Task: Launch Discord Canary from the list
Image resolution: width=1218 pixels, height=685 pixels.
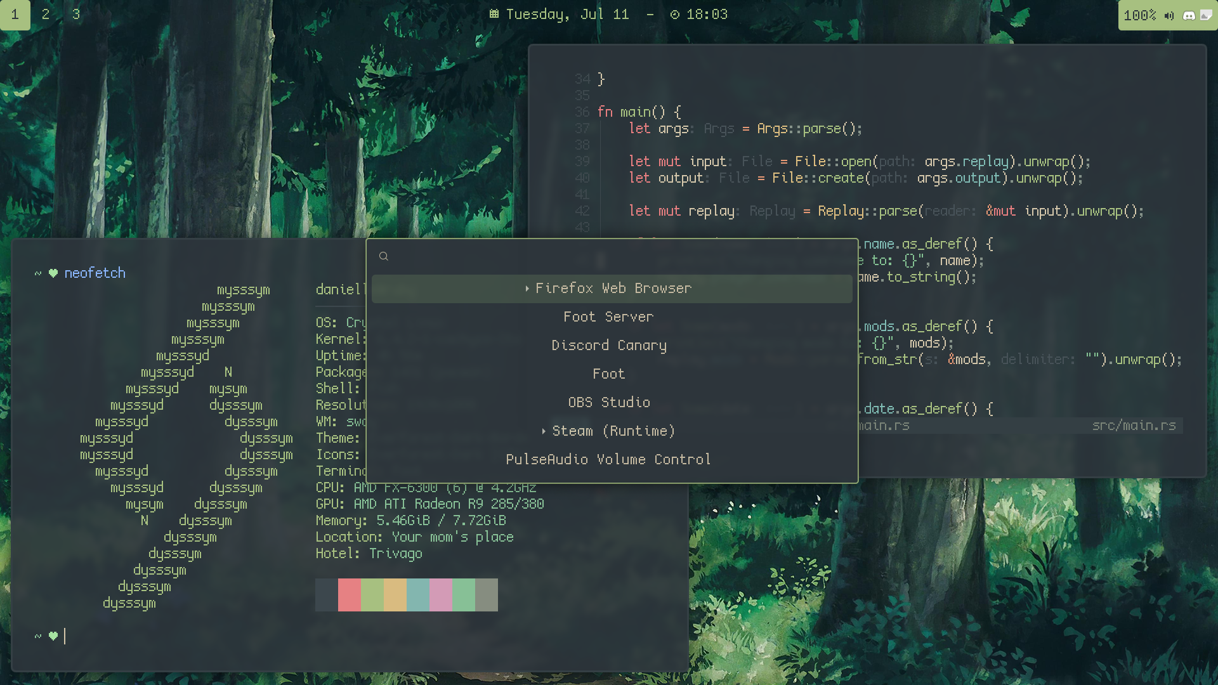Action: [609, 346]
